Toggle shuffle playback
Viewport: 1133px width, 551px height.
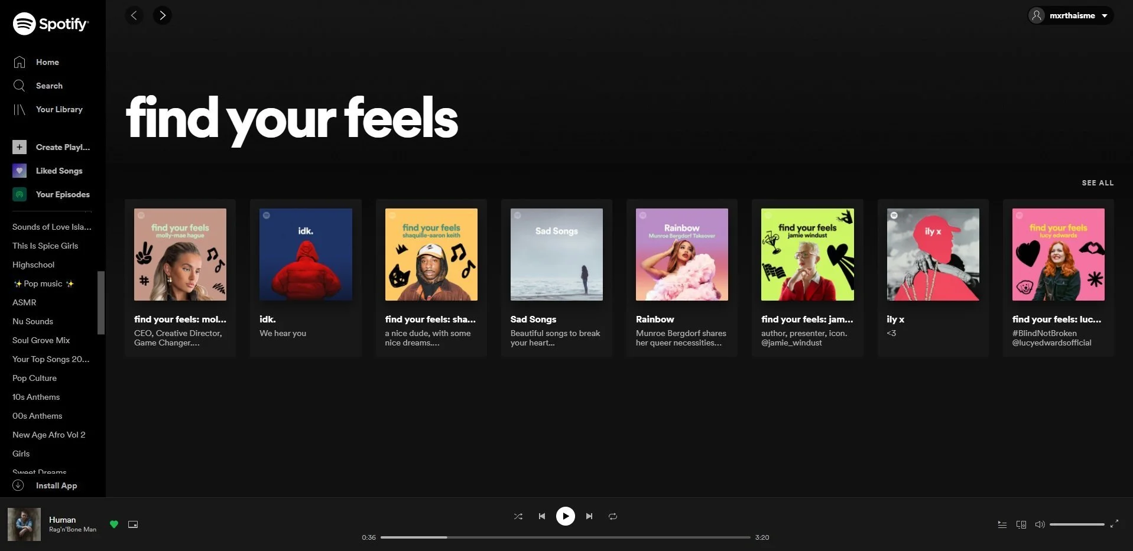tap(518, 516)
